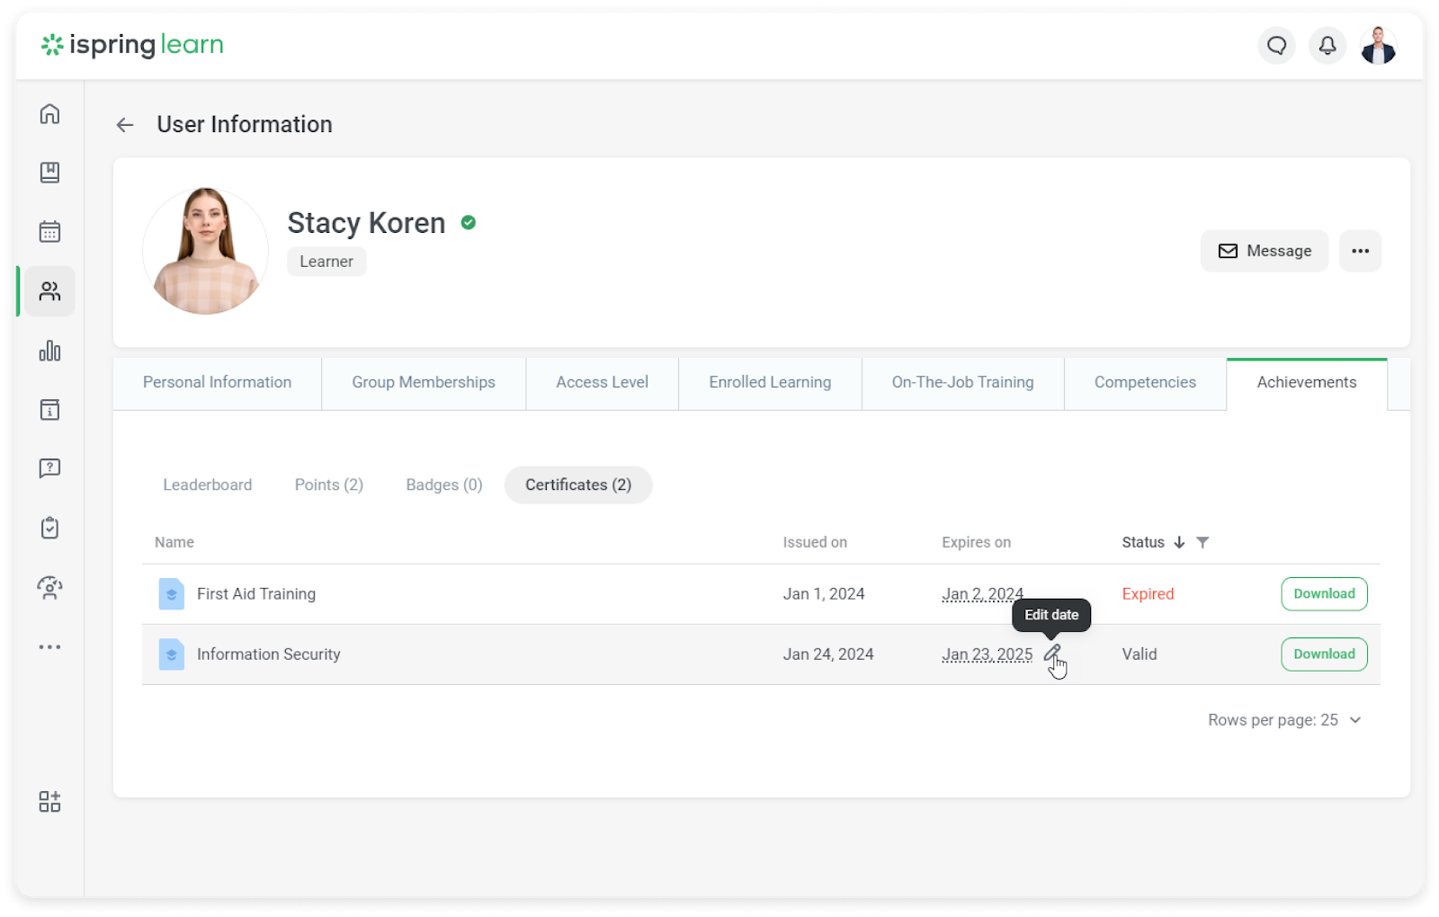
Task: Click the pencil edit date icon
Action: click(1051, 654)
